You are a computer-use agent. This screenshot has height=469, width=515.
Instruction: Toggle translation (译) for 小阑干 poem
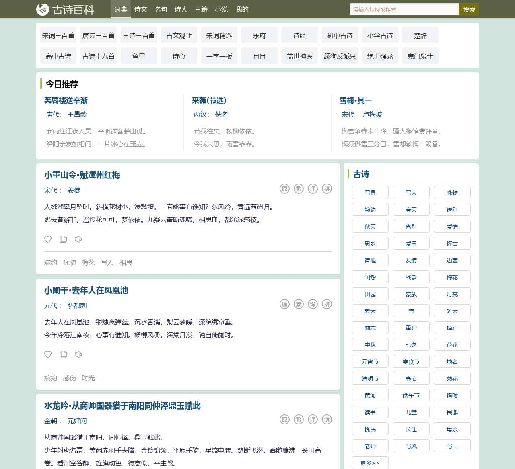point(313,304)
